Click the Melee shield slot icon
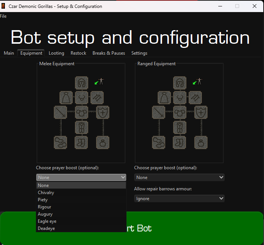Screen dimensions: 264x245 click(x=103, y=112)
